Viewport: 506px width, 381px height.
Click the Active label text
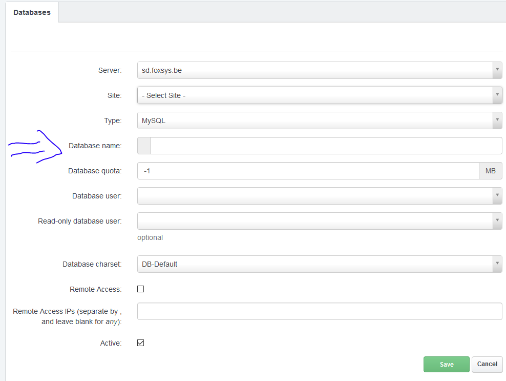tap(111, 343)
